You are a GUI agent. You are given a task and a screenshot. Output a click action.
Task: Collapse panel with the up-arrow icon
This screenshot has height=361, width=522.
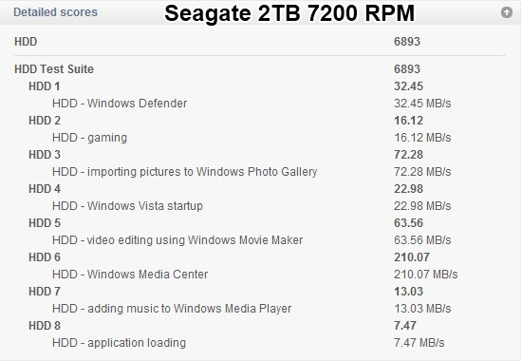pos(507,12)
